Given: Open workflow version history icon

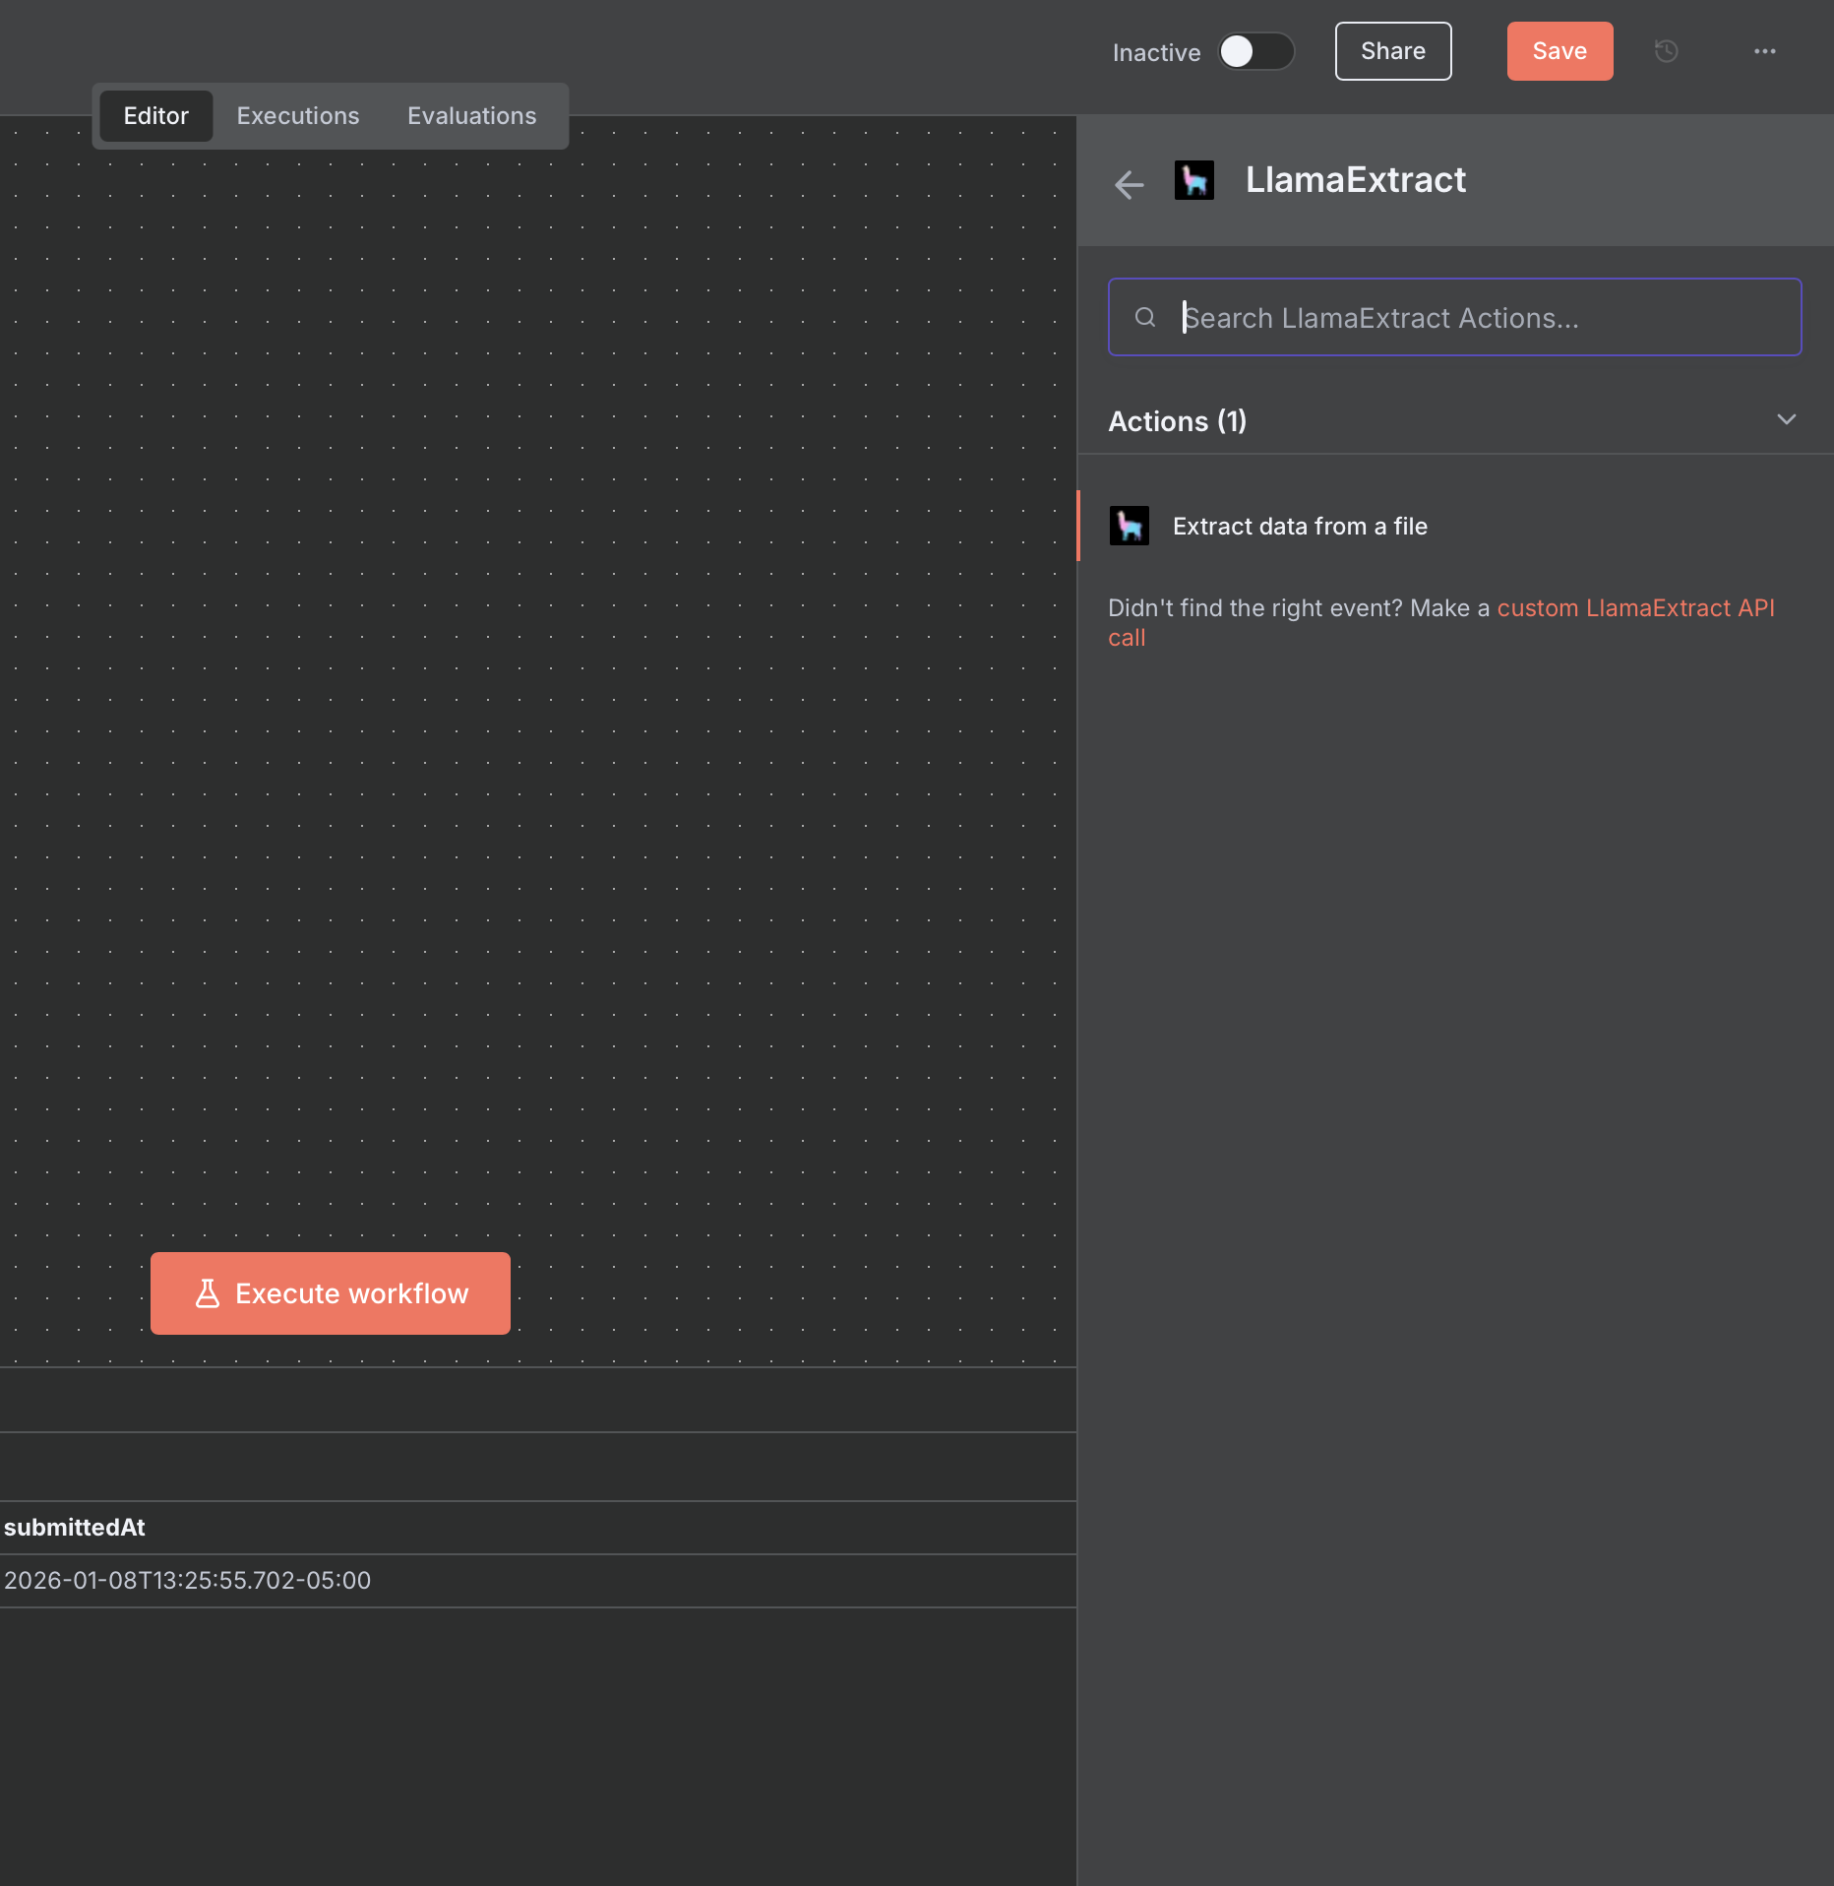Looking at the screenshot, I should [1666, 51].
